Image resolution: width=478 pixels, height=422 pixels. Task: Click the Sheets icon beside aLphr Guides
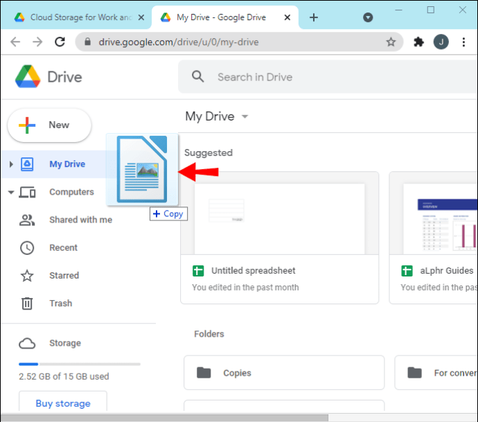[x=407, y=271]
